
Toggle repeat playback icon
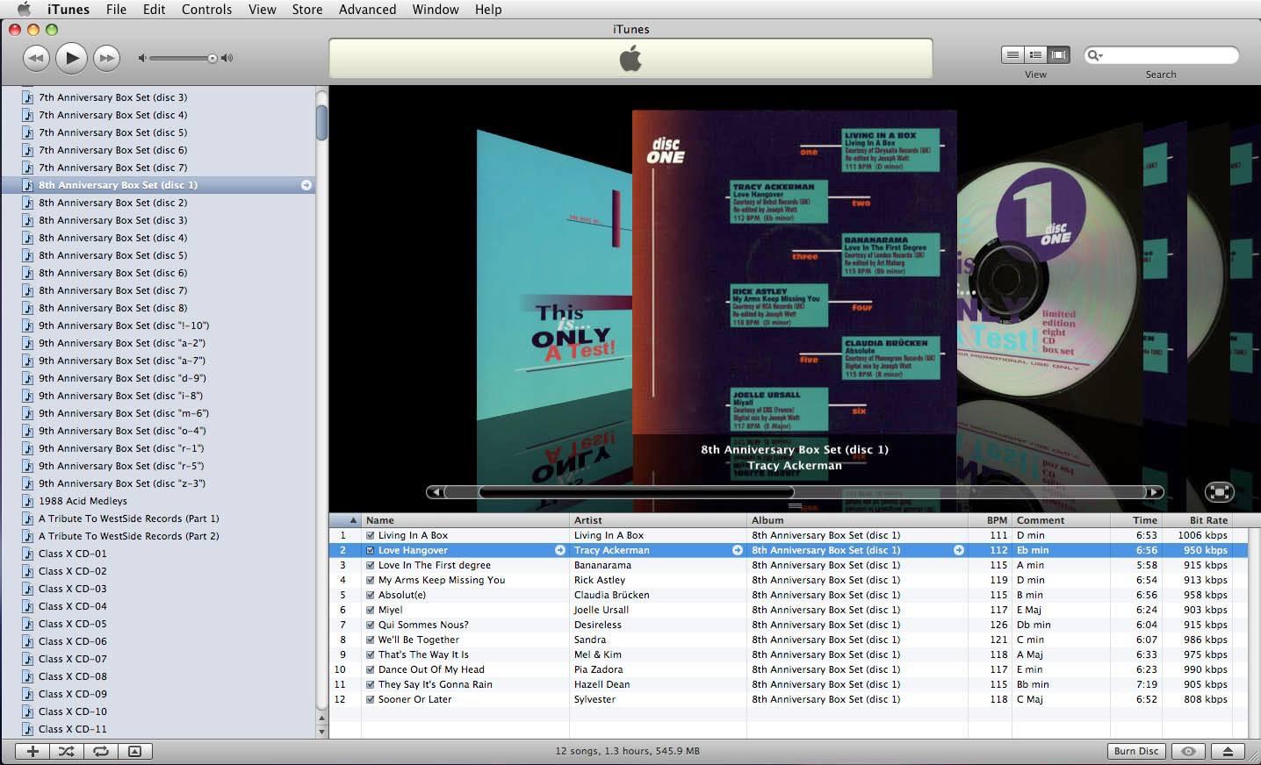click(101, 751)
